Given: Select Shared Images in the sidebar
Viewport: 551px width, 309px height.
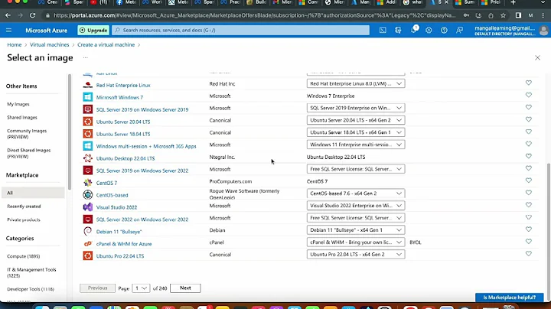Looking at the screenshot, I should [x=21, y=117].
